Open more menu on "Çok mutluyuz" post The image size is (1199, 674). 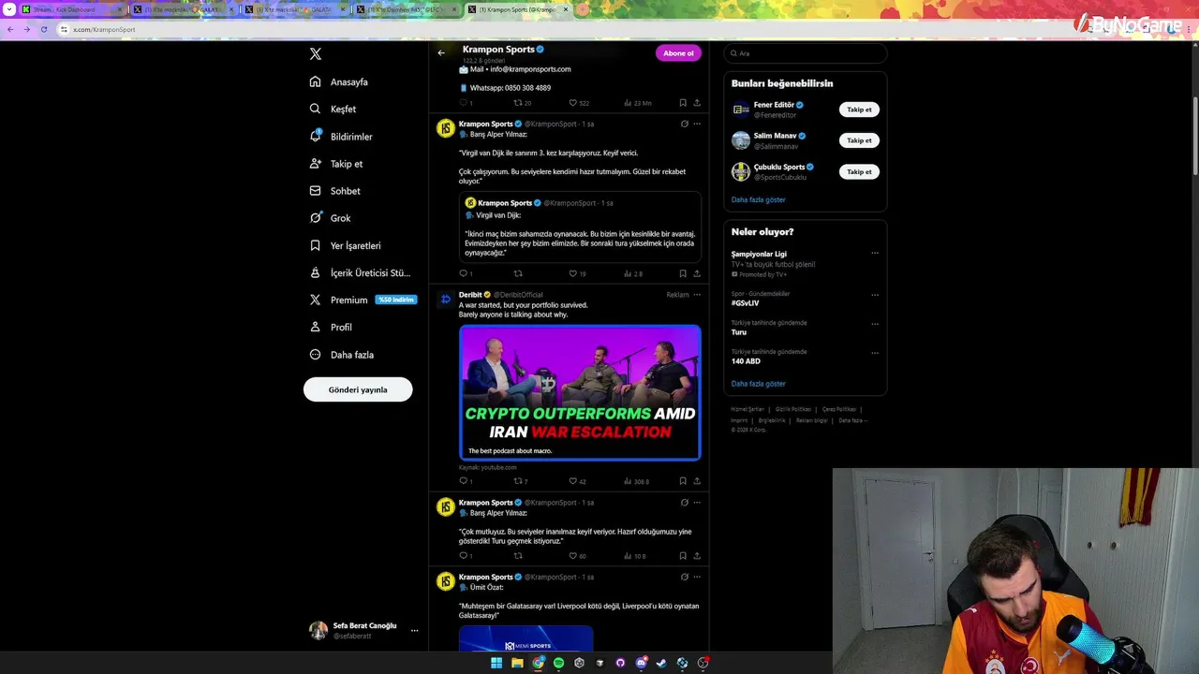[697, 503]
